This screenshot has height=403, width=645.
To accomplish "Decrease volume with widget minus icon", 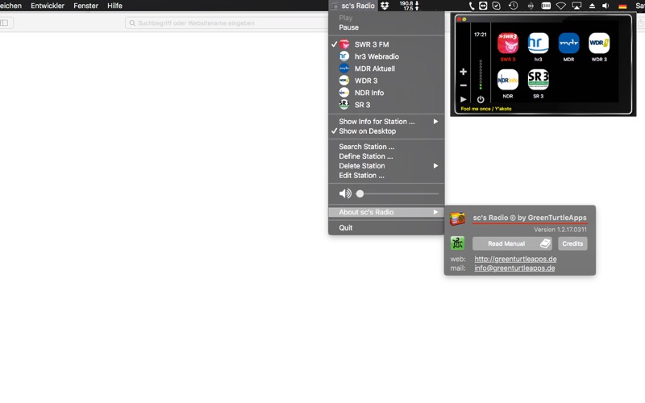I will 463,85.
